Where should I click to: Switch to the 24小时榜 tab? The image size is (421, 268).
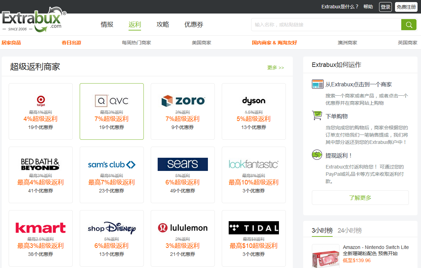[x=350, y=230]
